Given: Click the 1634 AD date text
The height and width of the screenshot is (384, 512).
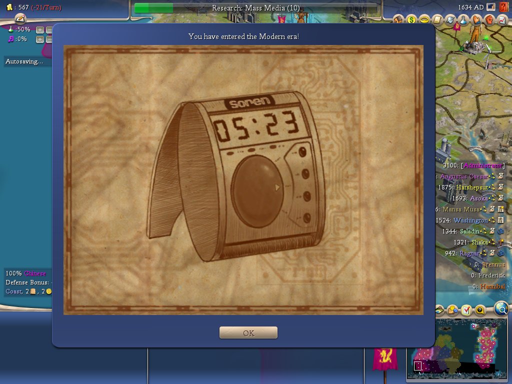Looking at the screenshot, I should coord(470,7).
